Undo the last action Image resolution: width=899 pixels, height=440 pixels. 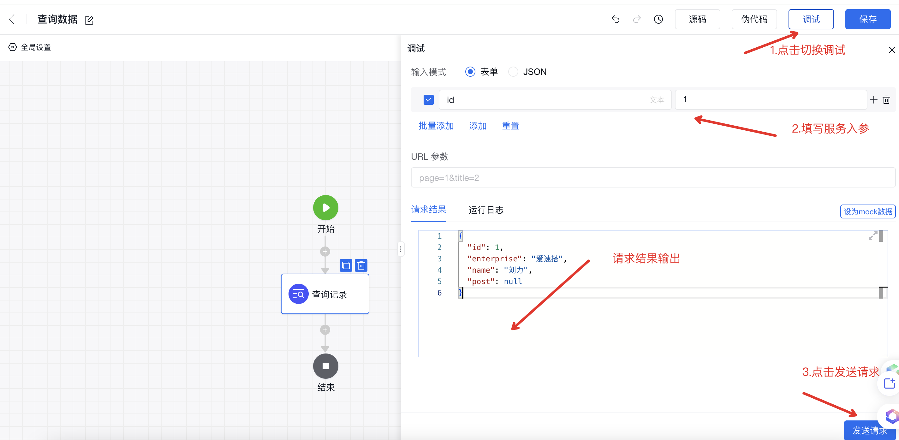click(615, 19)
